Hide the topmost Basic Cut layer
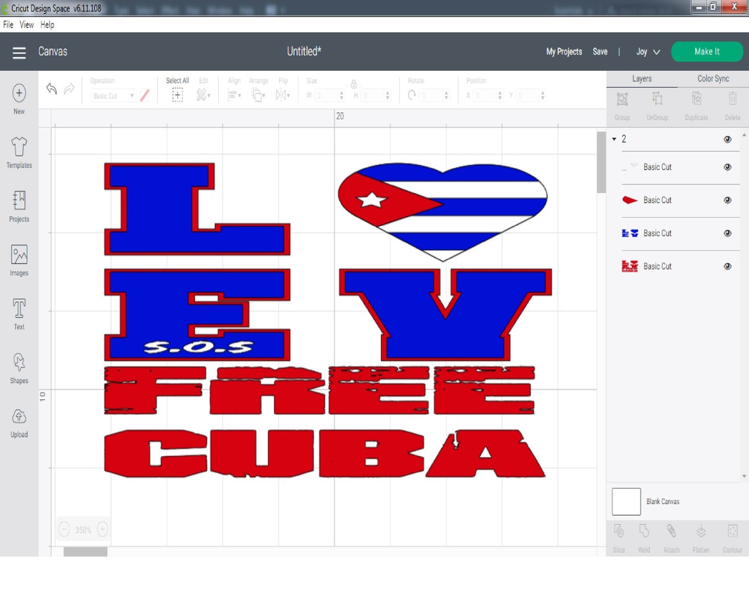The image size is (749, 591). [x=727, y=167]
